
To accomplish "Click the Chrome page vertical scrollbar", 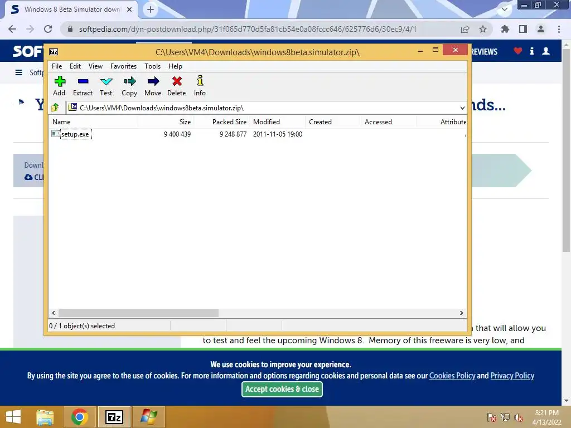I will point(566,149).
